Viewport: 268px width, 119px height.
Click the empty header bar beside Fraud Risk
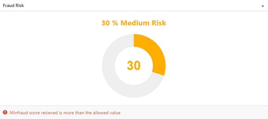pos(142,5)
